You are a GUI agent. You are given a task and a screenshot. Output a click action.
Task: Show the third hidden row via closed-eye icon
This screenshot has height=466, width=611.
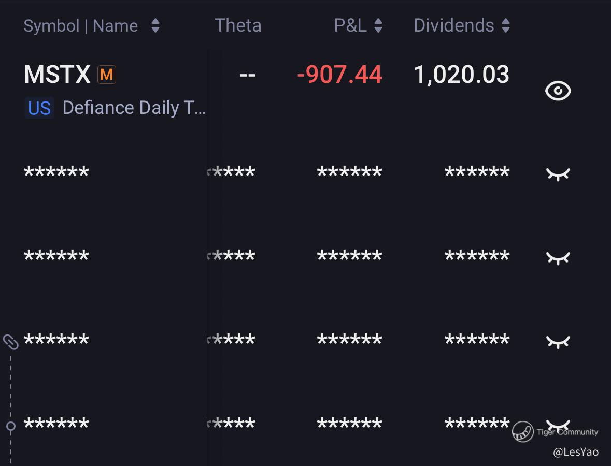[x=558, y=342]
